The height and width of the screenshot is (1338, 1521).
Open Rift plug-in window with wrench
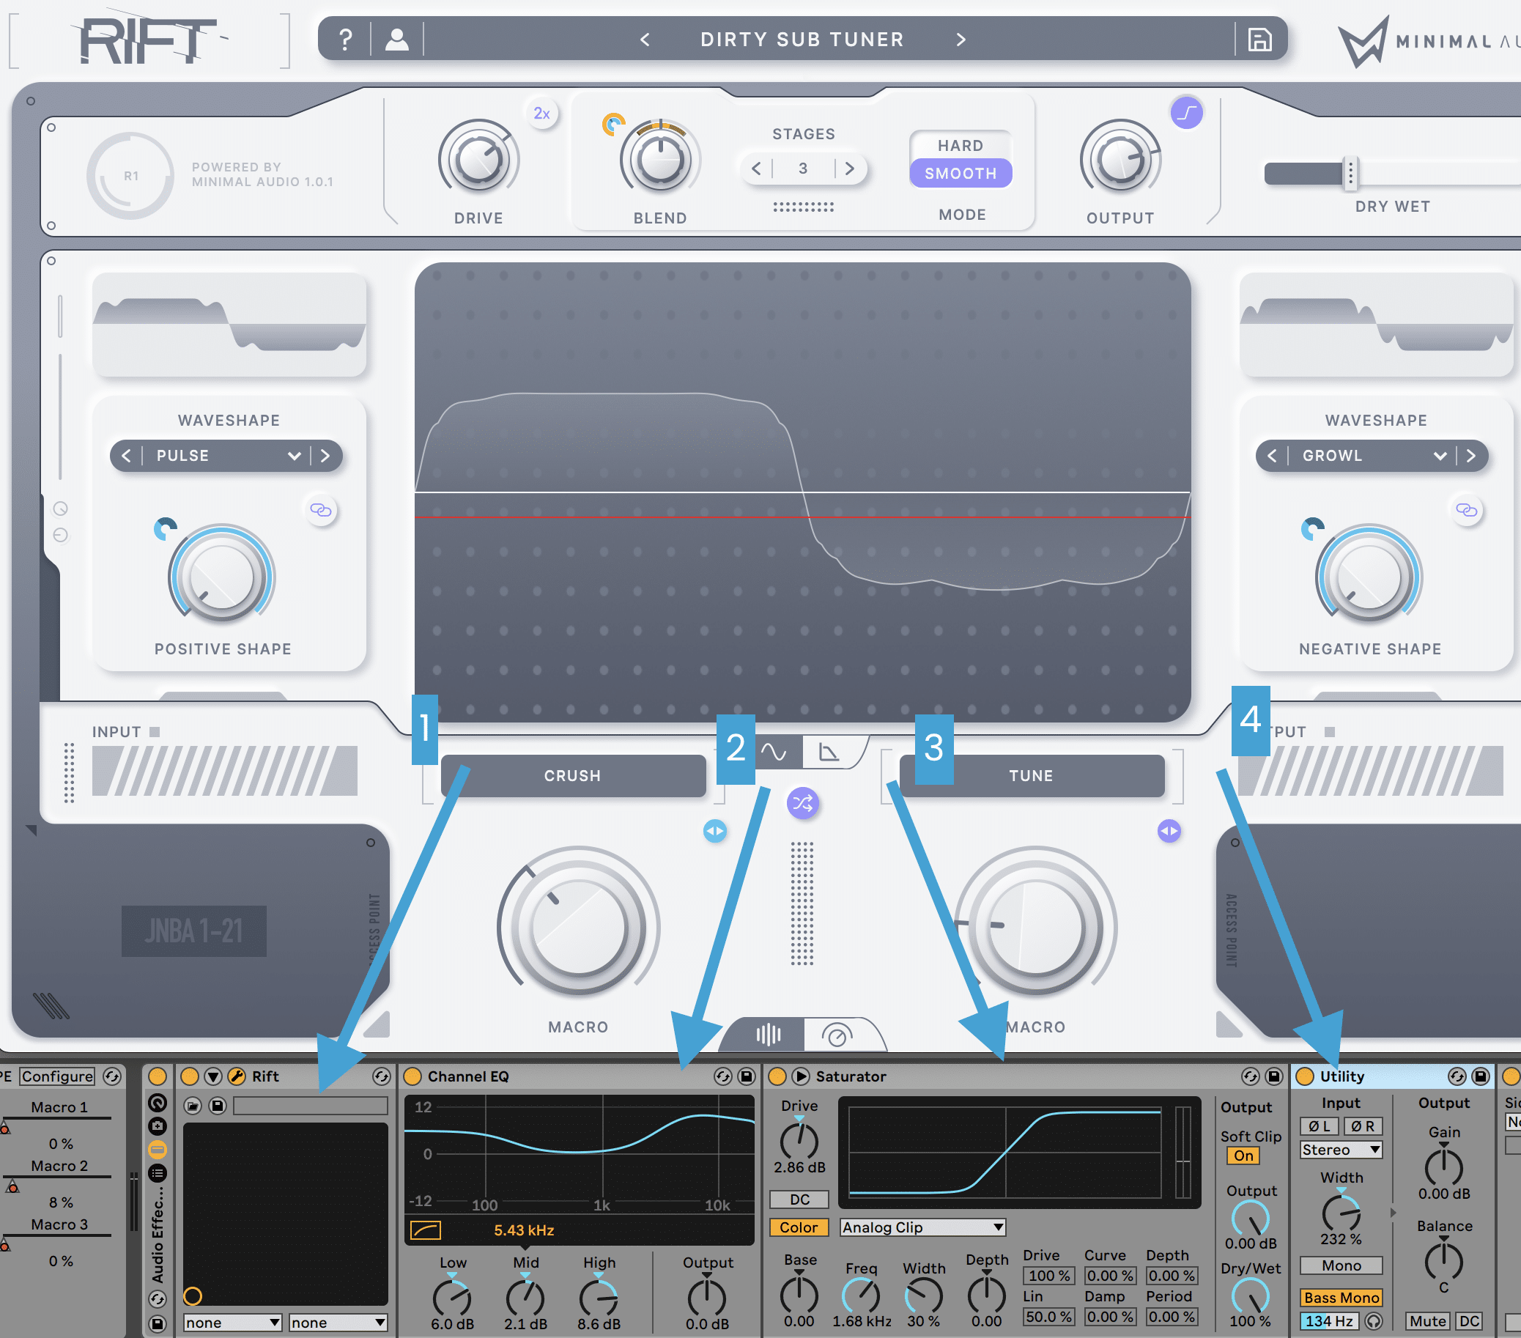click(x=237, y=1076)
